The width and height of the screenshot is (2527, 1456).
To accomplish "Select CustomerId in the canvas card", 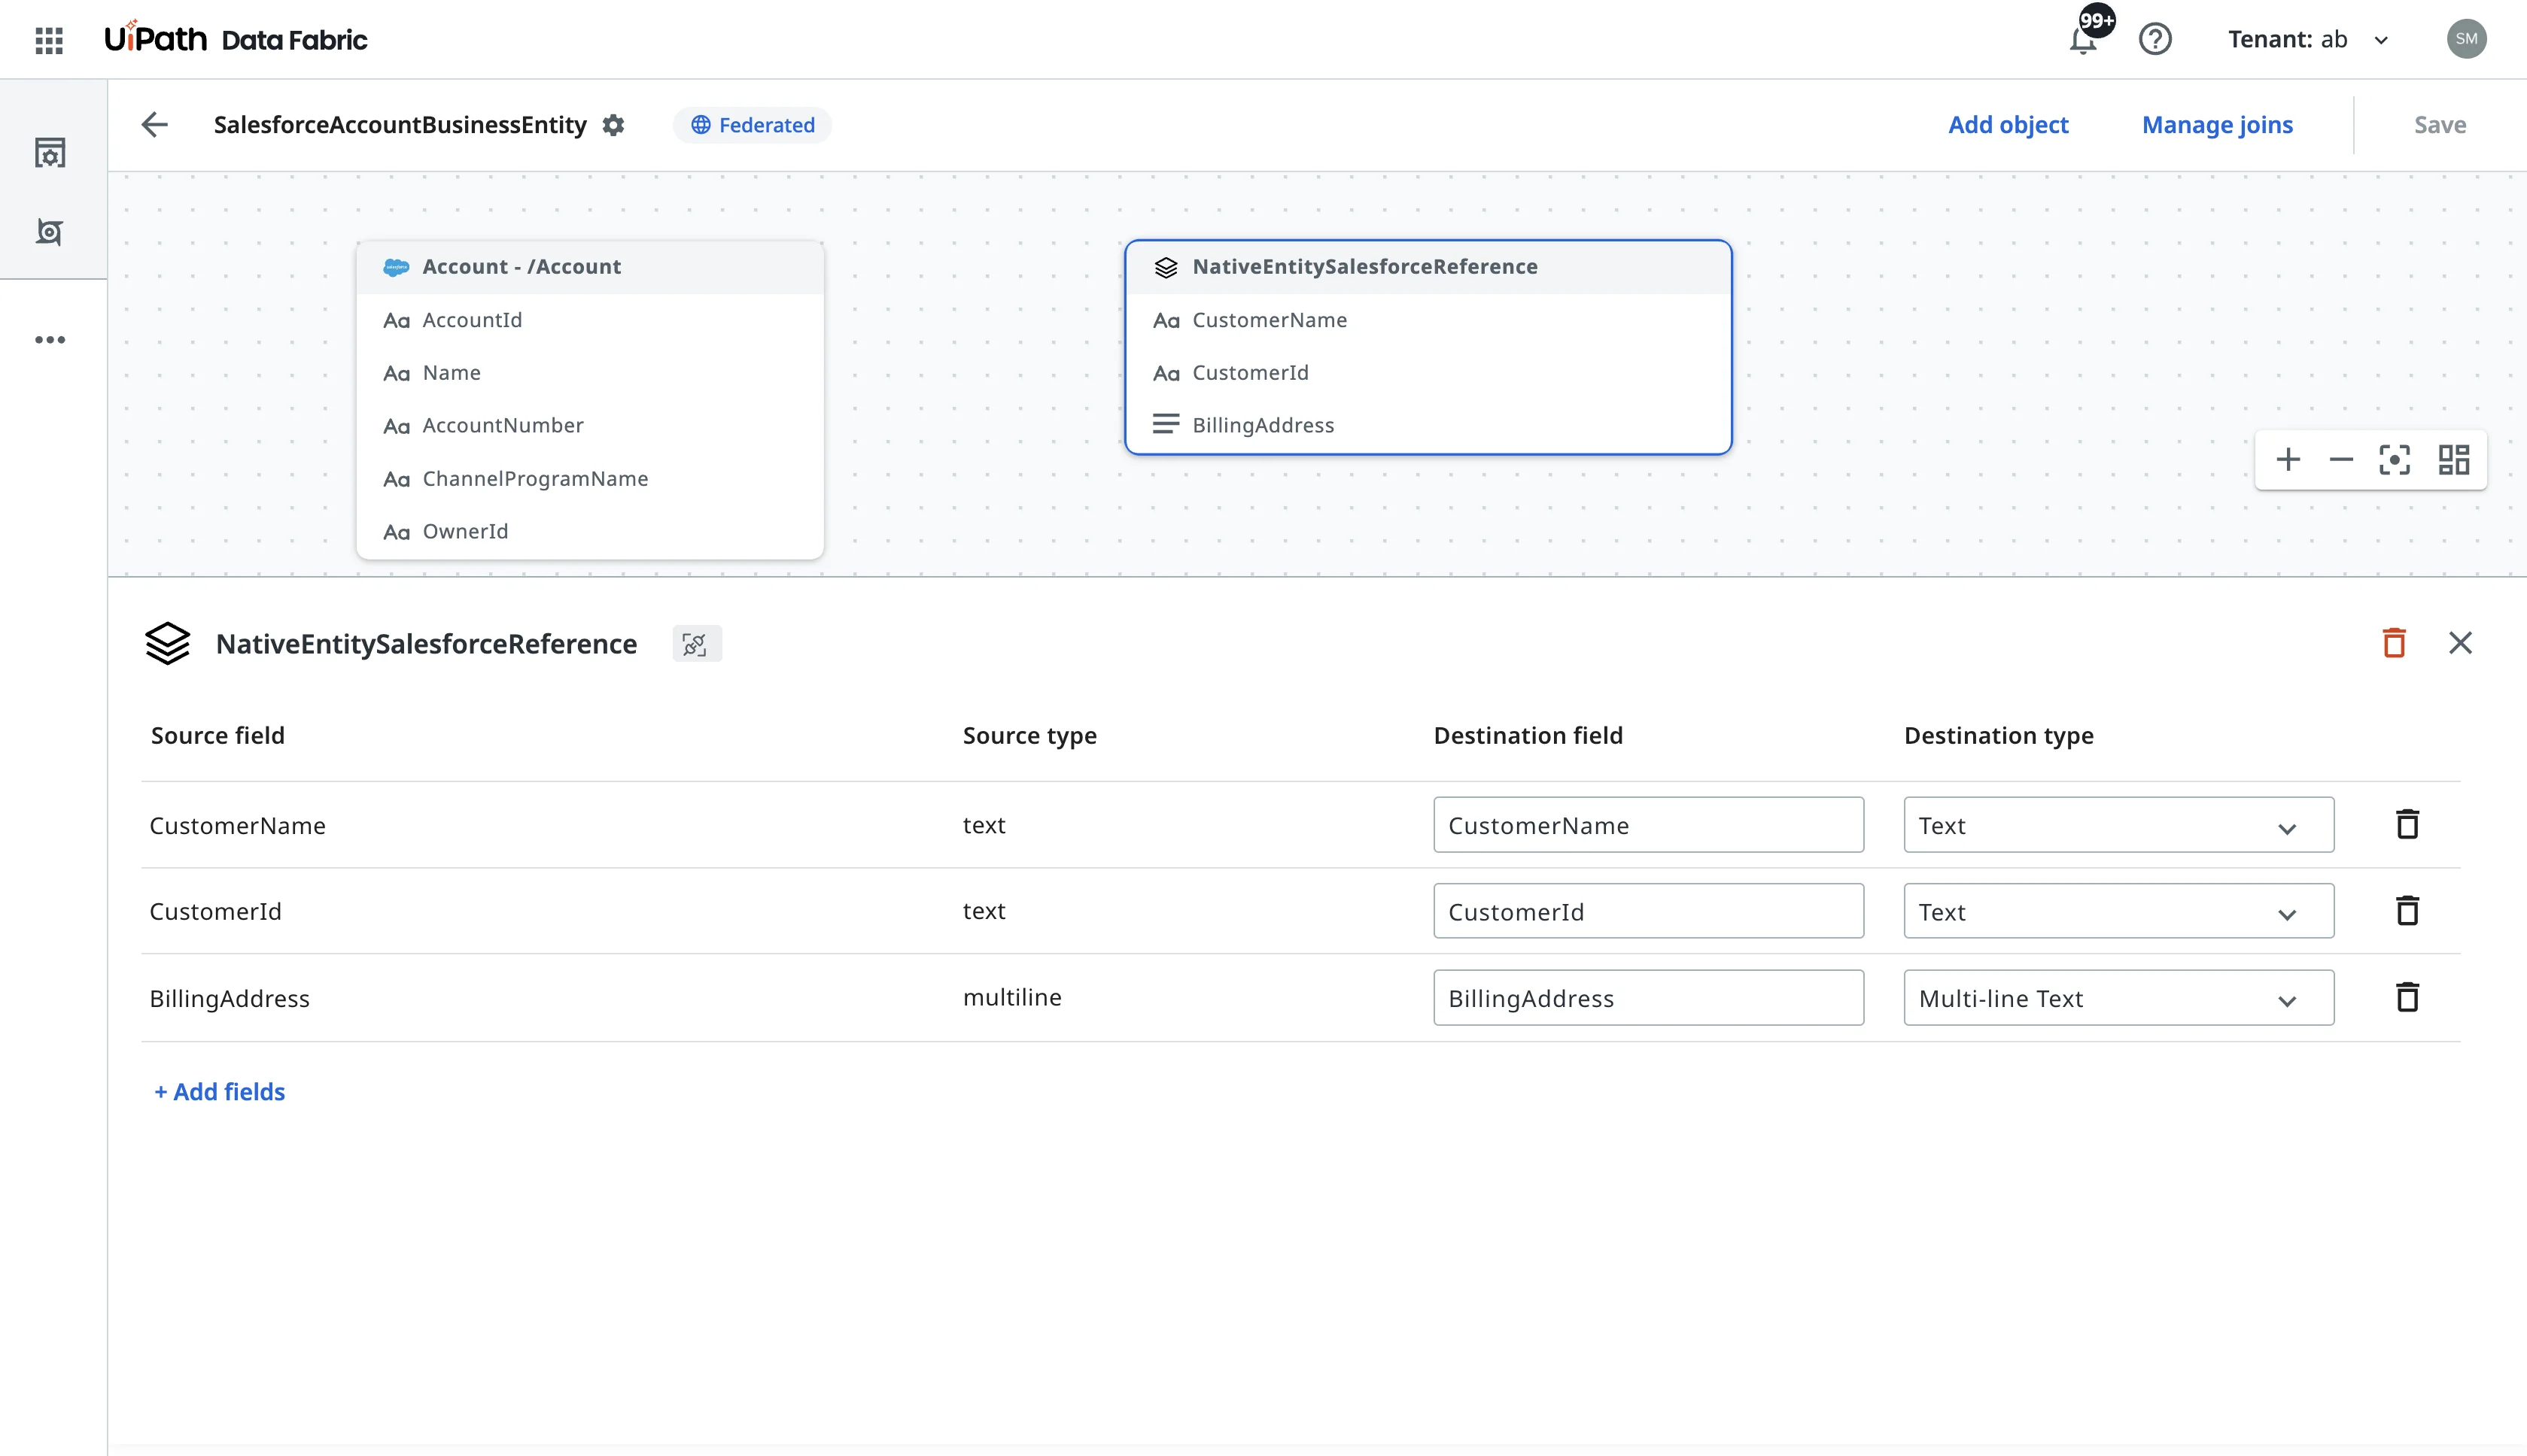I will 1428,373.
